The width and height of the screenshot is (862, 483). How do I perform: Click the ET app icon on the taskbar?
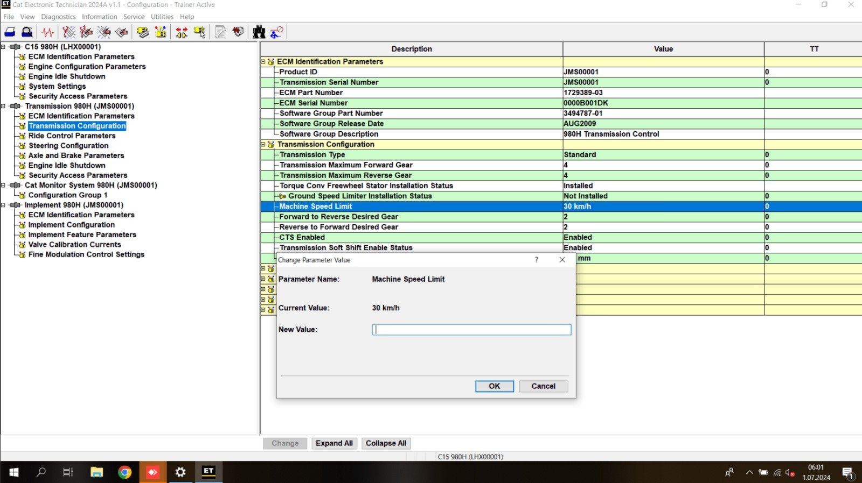(208, 472)
